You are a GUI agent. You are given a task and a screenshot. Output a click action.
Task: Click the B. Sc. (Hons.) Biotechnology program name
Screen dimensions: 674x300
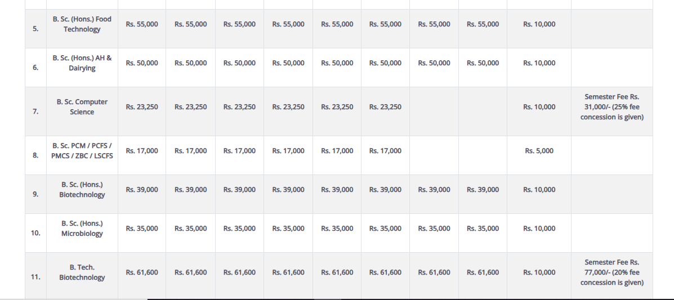pos(82,190)
